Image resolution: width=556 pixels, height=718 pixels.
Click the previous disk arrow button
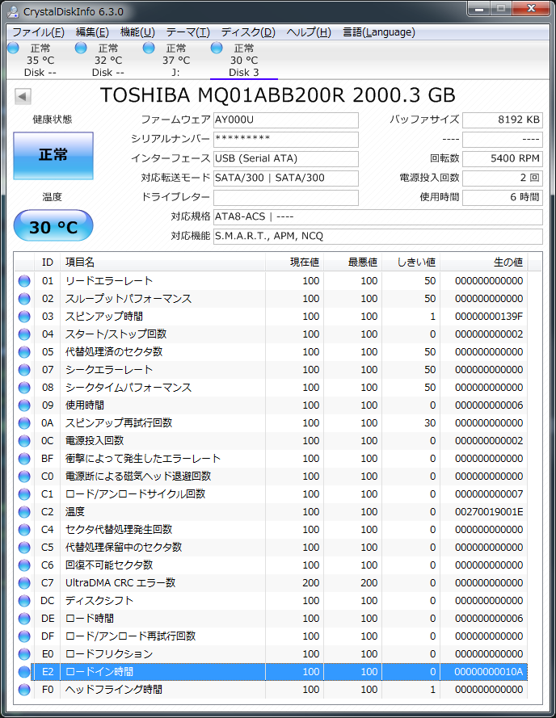pos(23,96)
